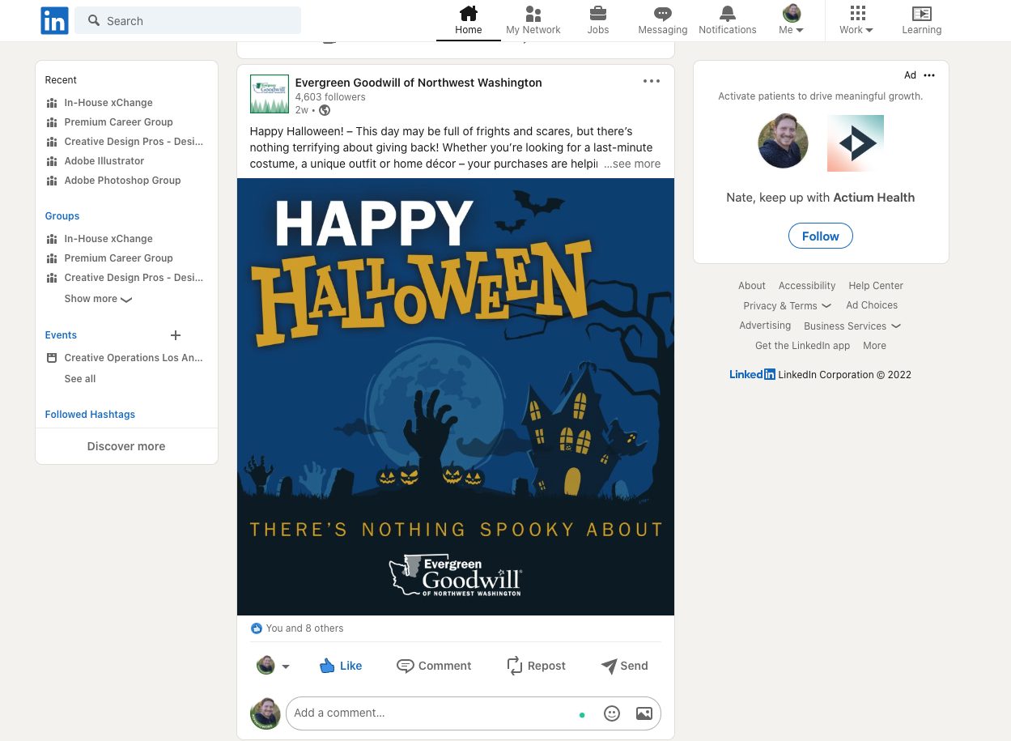This screenshot has height=741, width=1011.
Task: Open Evergreen Goodwill of Northwest Washington page
Action: (418, 83)
